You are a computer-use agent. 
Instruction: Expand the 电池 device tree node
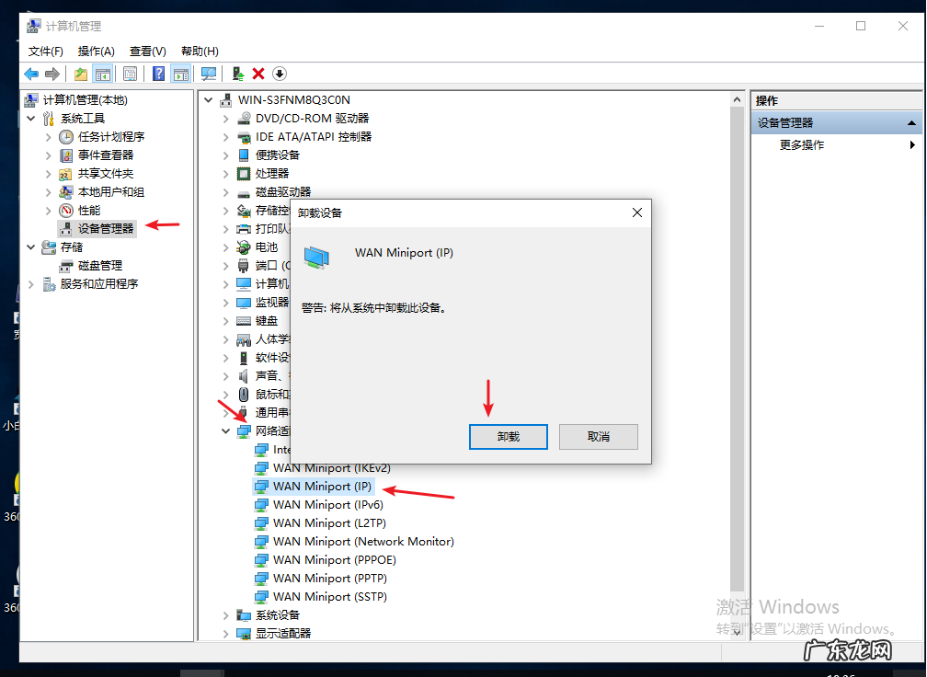click(226, 247)
